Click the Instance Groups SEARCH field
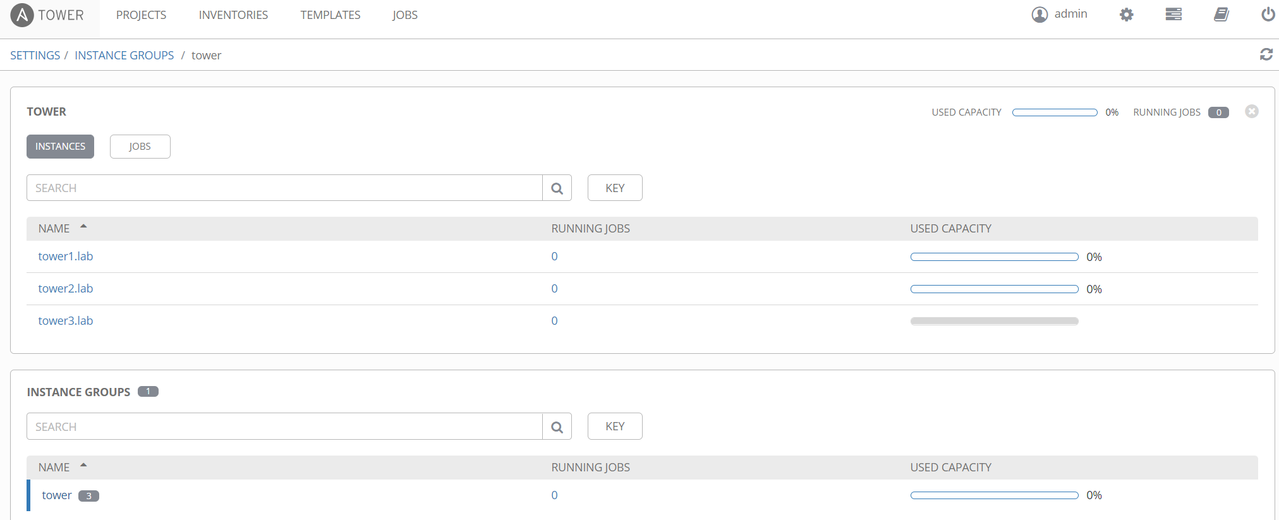Screen dimensions: 1279x520 pyautogui.click(x=284, y=426)
